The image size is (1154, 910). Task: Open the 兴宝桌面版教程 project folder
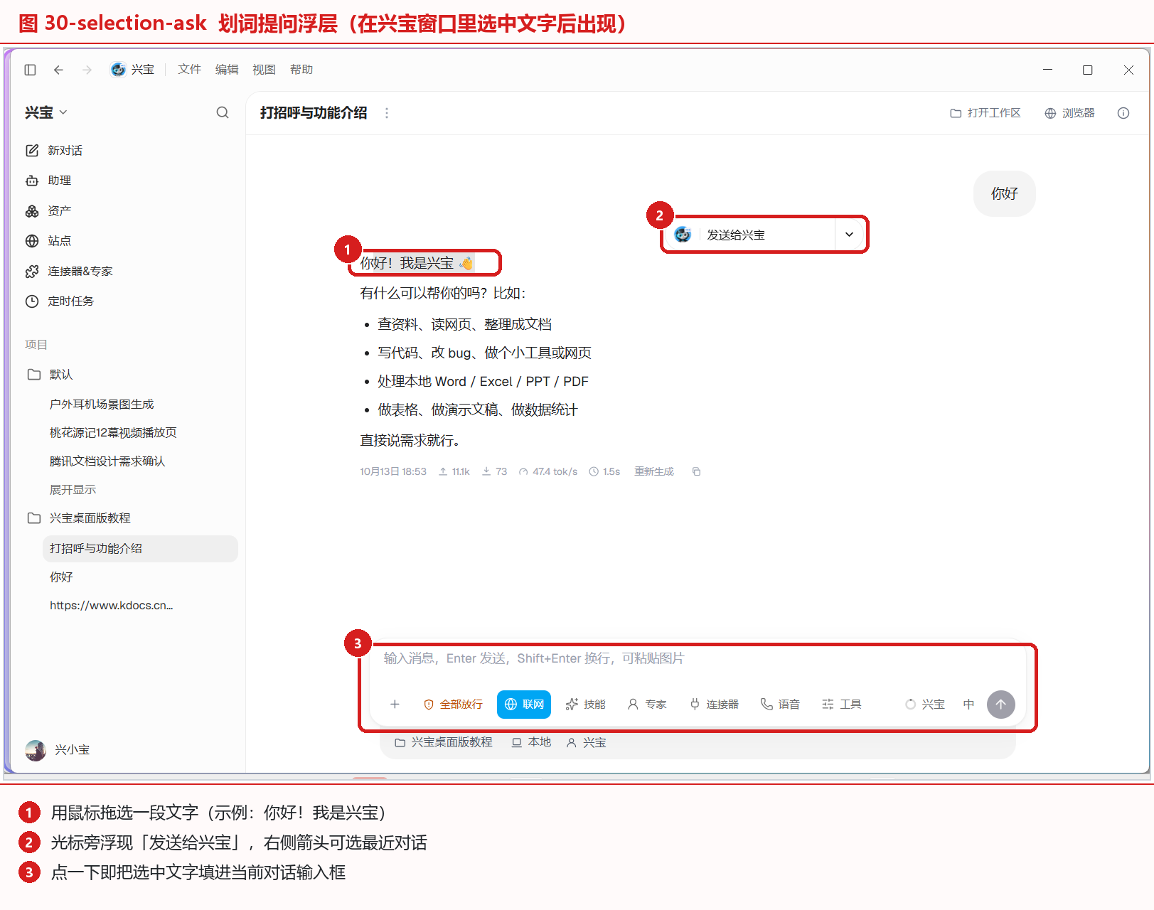point(79,518)
